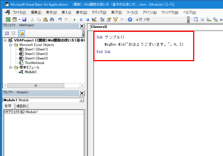The height and width of the screenshot is (156, 223).
Task: Click the project tree horizontal scrollbar thumb
Action: (36, 86)
